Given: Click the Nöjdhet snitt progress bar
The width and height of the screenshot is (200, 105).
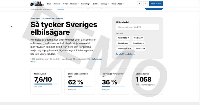Looking at the screenshot, I should click(46, 84).
